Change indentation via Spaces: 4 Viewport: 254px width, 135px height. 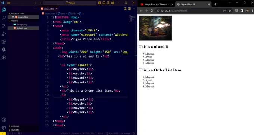pyautogui.click(x=77, y=134)
